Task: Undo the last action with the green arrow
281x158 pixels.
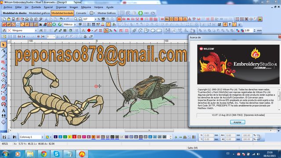Action: pos(61,19)
